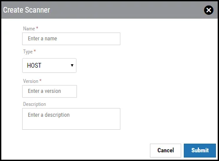The width and height of the screenshot is (219, 161).
Task: Click the Description field label
Action: point(34,104)
